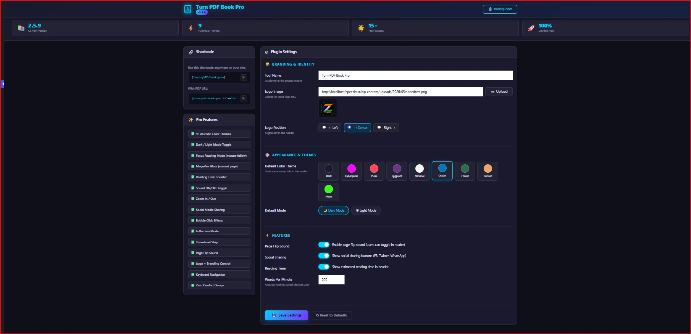Select the Dark color theme
Viewport: 691px width, 334px height.
tap(329, 171)
